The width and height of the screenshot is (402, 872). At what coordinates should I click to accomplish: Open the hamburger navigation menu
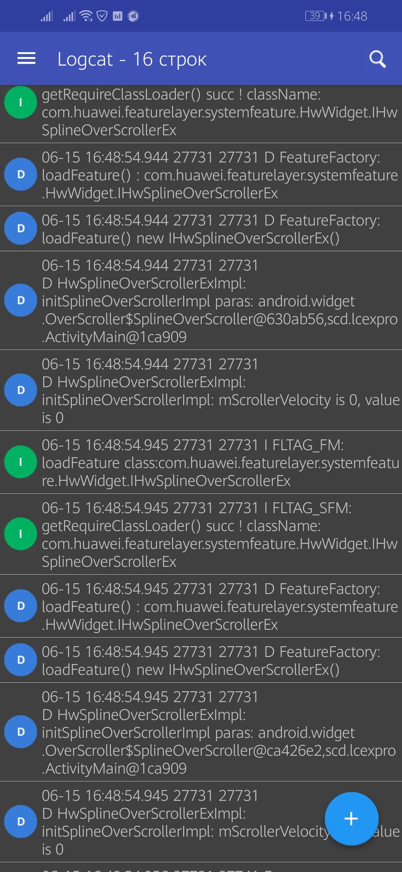pyautogui.click(x=26, y=59)
